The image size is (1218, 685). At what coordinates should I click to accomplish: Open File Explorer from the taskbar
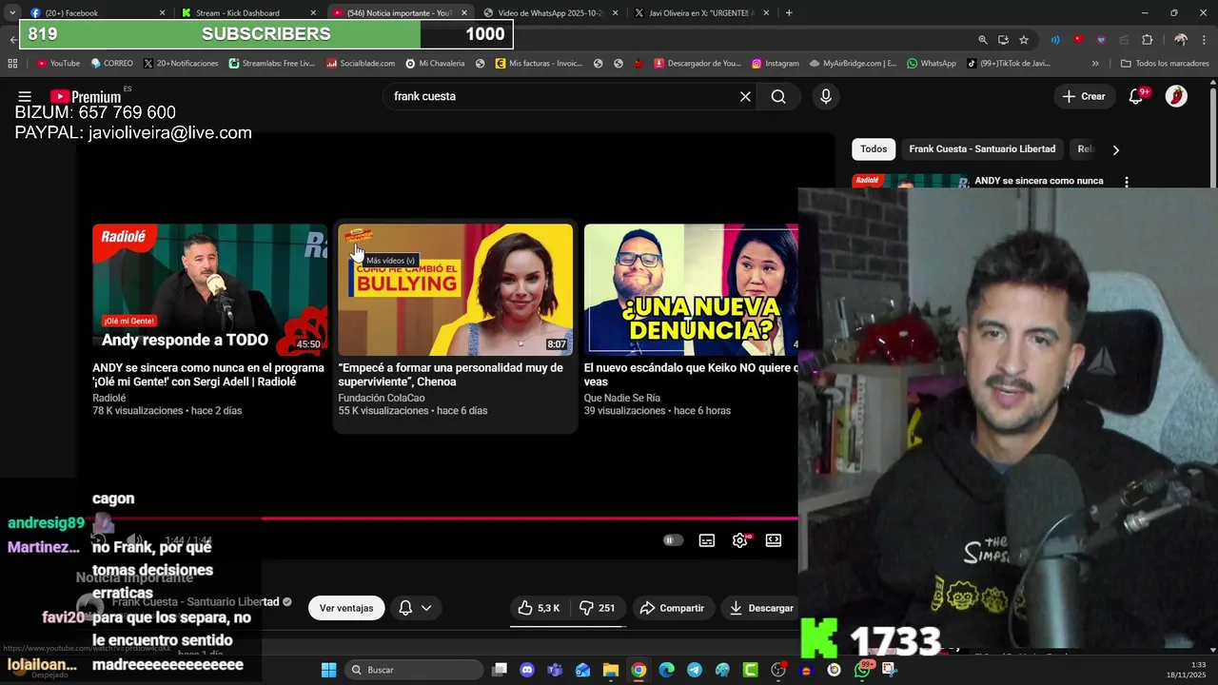[x=611, y=670]
